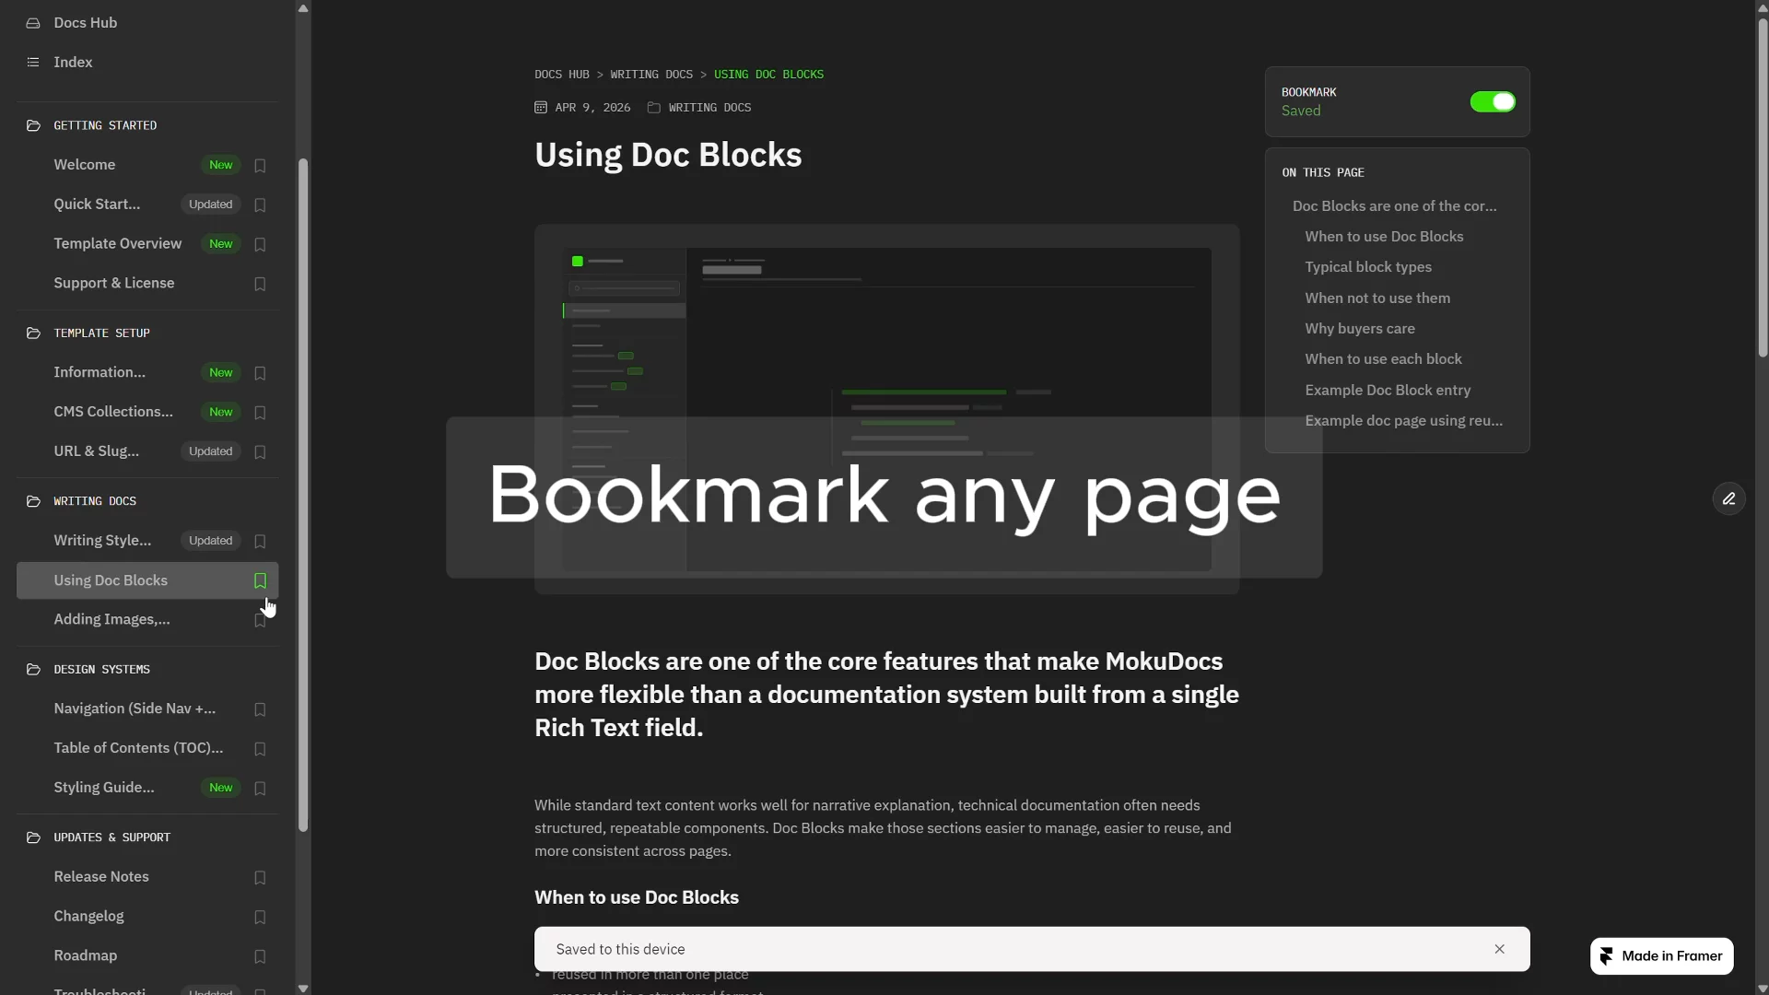Click Docs Hub in the breadcrumb
Image resolution: width=1769 pixels, height=995 pixels.
pos(562,75)
